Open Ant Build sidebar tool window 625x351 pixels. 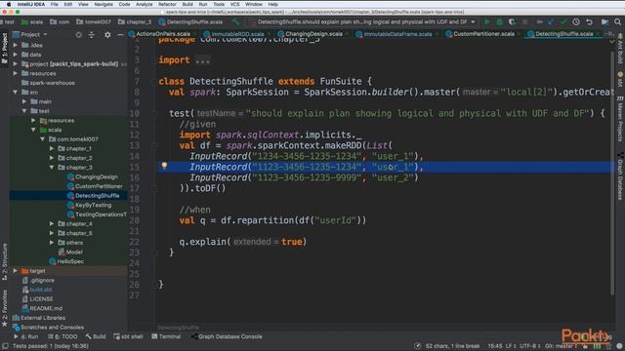pos(620,49)
